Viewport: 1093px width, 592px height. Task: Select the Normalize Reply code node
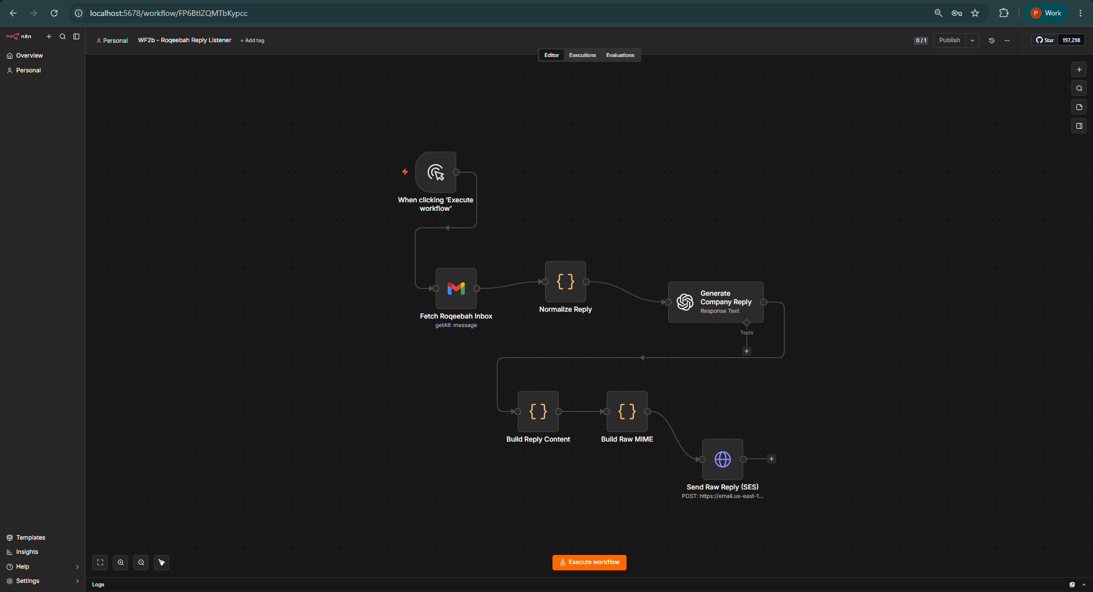coord(566,281)
